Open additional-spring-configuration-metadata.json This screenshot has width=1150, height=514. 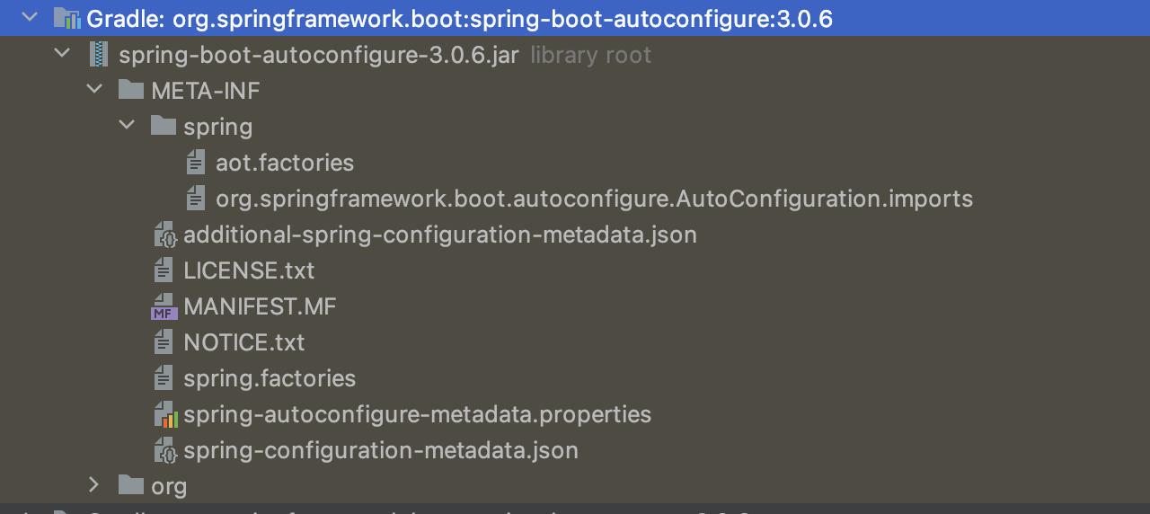pyautogui.click(x=440, y=235)
